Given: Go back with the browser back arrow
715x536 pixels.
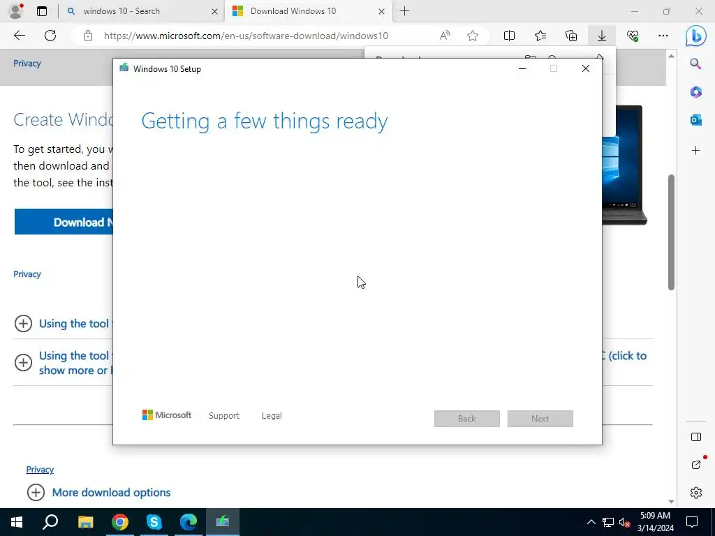Looking at the screenshot, I should [x=20, y=36].
